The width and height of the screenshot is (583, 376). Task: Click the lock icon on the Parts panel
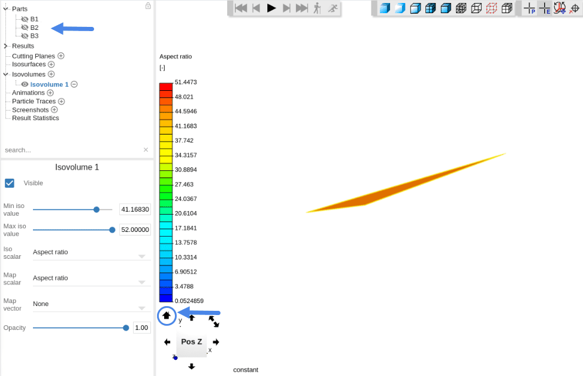[148, 5]
